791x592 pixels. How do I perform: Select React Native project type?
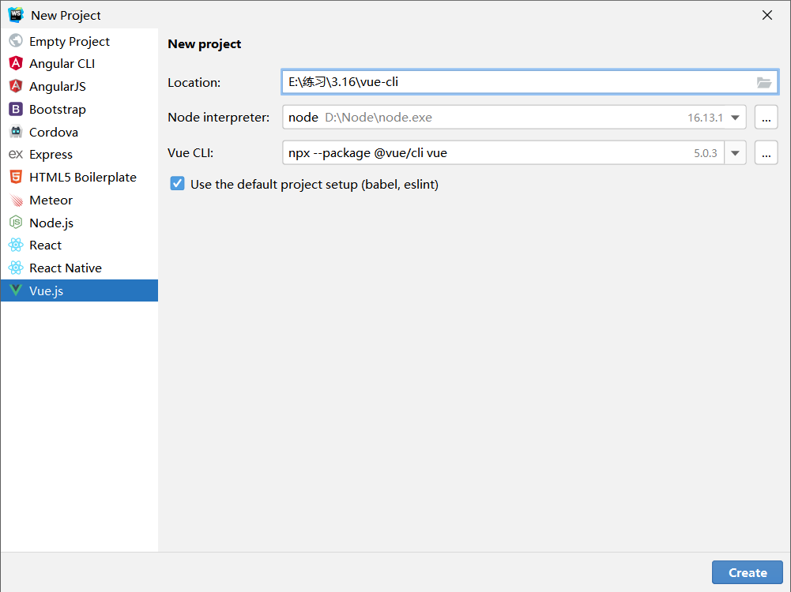click(66, 268)
